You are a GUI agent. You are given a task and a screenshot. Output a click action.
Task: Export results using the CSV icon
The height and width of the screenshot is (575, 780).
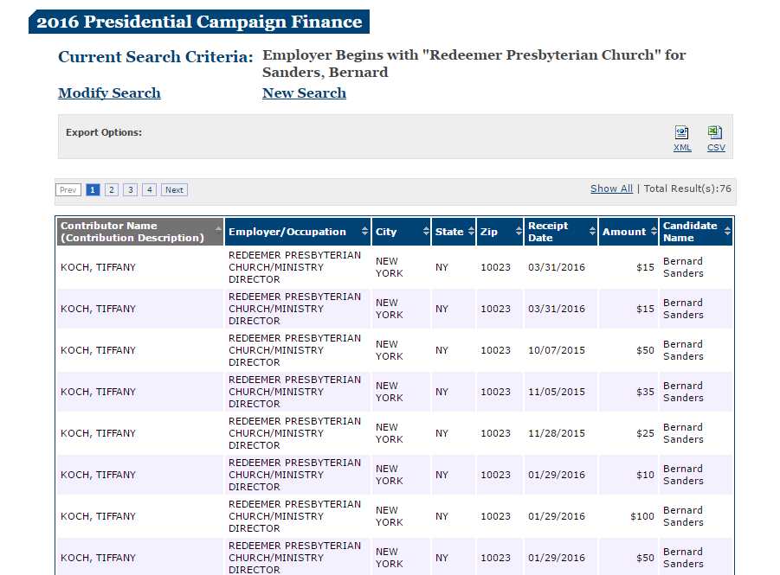point(715,132)
